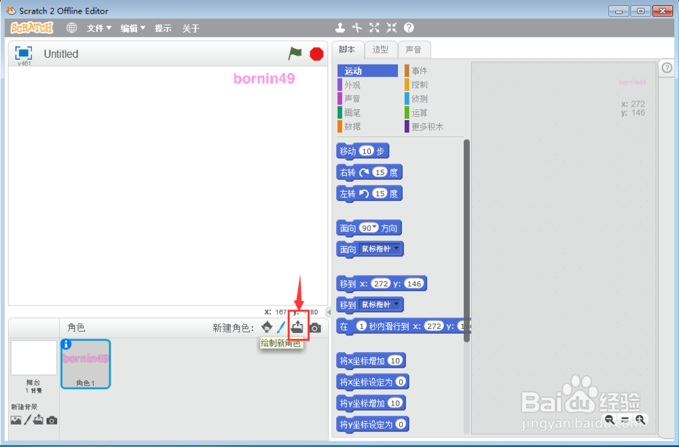Open 鼠标指针 dropdown in 移到 block
Viewport: 679px width, 447px height.
(x=380, y=305)
